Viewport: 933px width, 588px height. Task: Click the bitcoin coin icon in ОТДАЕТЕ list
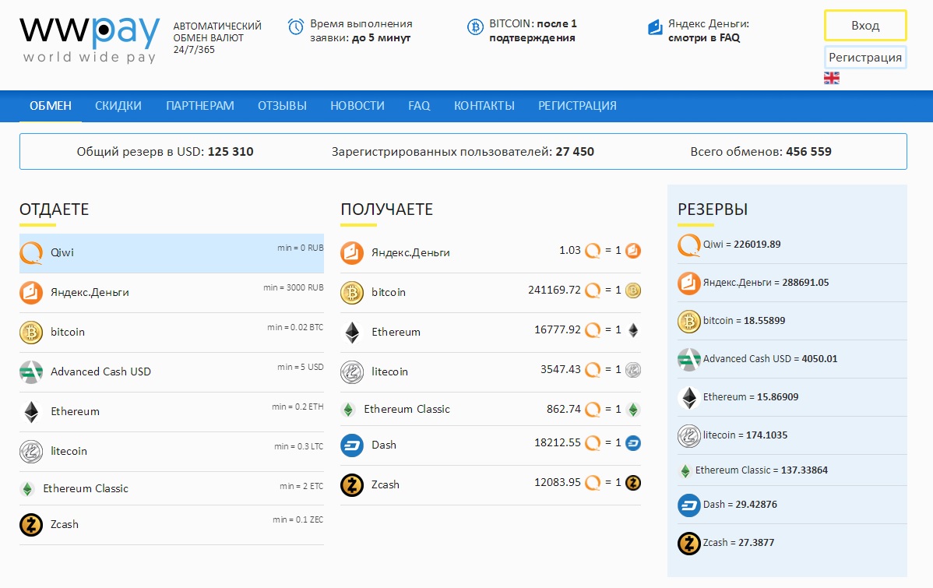coord(31,333)
